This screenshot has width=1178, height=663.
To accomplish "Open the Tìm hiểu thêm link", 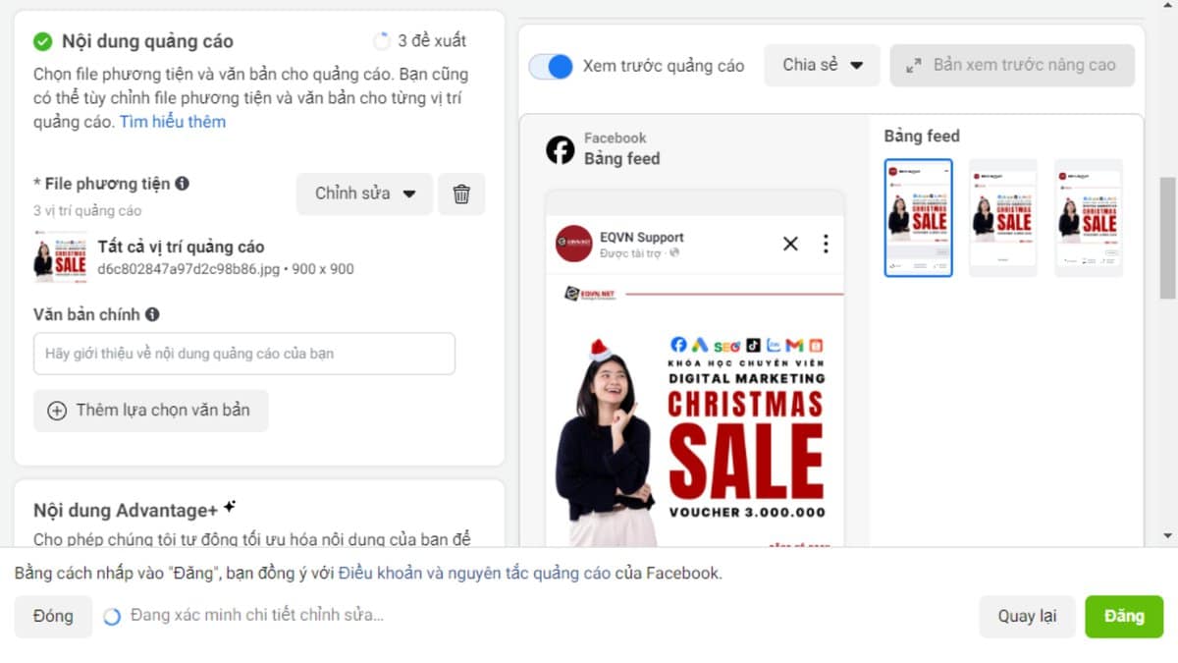I will coord(173,122).
